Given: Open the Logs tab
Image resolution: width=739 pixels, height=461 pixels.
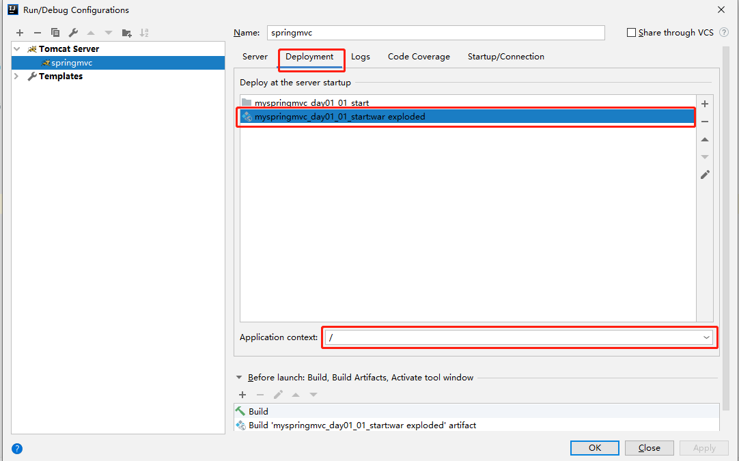Looking at the screenshot, I should click(361, 57).
